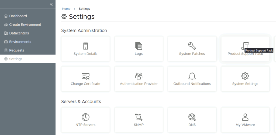276x135 pixels.
Task: Click the NTP Servers clock icon
Action: (85, 117)
